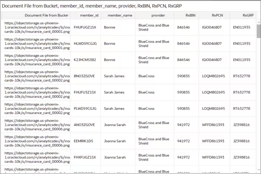Open the insurance_card_00006.png URL in ANO3ZGOVE row

click(37, 125)
